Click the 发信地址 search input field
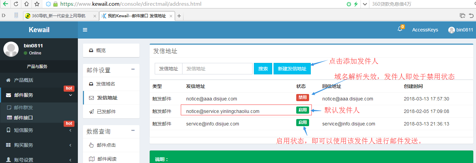476x163 pixels. 217,69
